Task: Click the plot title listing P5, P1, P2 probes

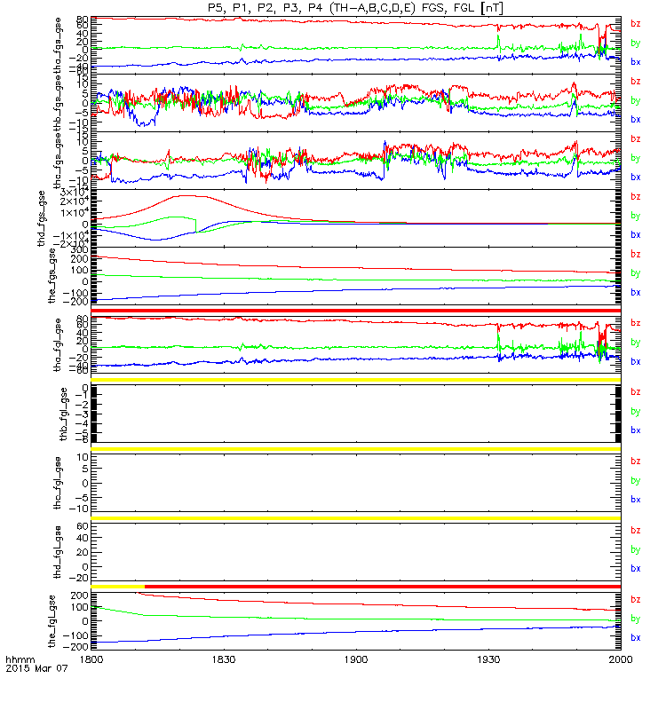Action: coord(355,8)
